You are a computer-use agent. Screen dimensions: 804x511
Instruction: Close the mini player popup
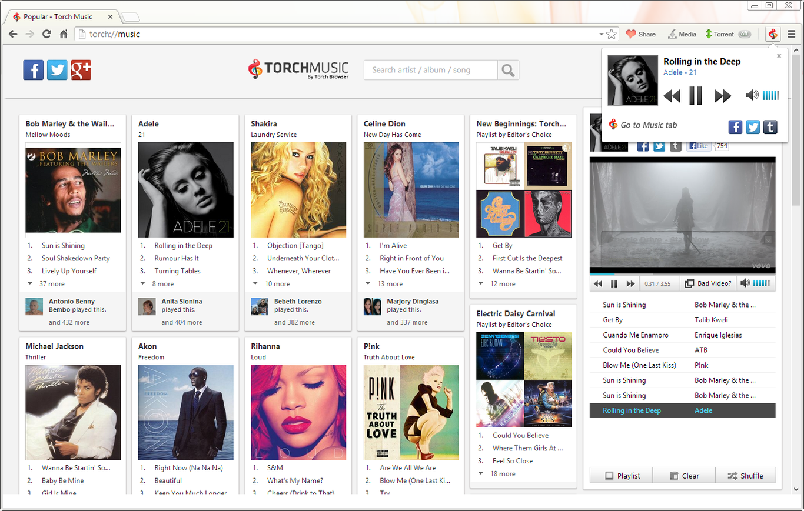pos(779,56)
